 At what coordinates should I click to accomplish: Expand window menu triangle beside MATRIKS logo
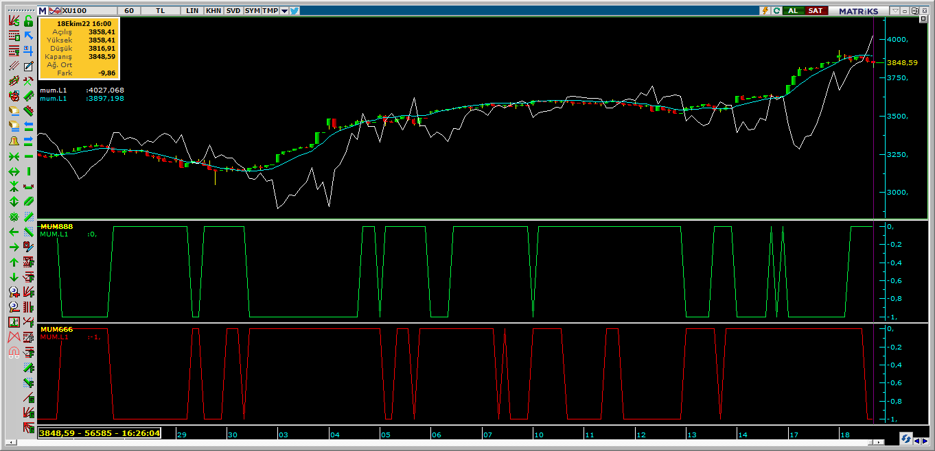(x=894, y=11)
